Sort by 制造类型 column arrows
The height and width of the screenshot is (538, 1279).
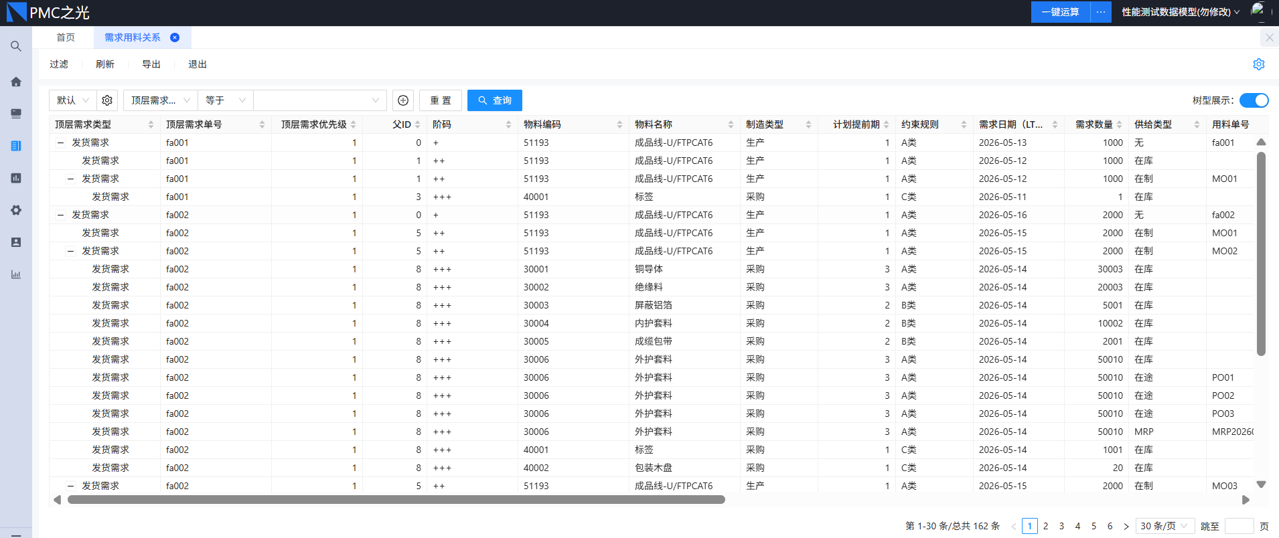pyautogui.click(x=808, y=124)
